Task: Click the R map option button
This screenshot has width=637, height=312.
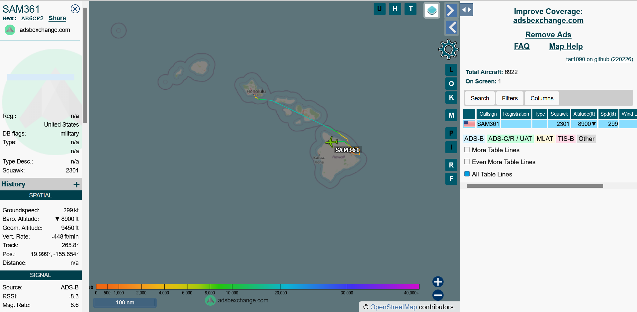Action: pos(451,165)
